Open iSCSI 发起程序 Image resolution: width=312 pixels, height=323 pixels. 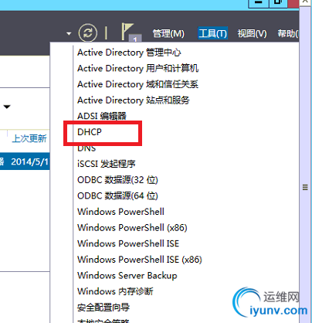pyautogui.click(x=107, y=164)
